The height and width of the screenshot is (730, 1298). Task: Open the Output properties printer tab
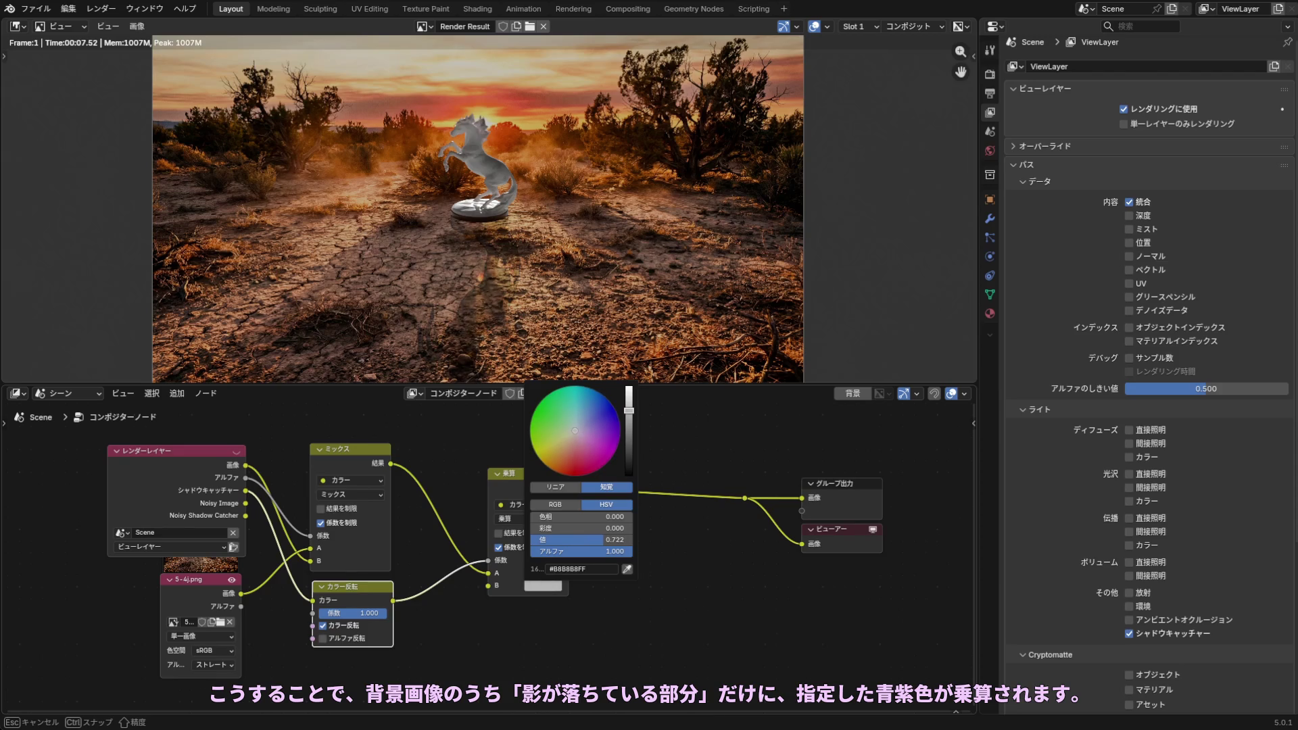(x=990, y=93)
